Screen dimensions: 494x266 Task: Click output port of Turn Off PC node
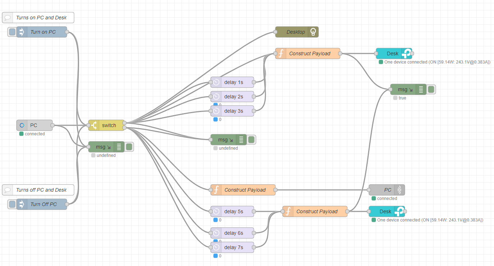coord(67,204)
